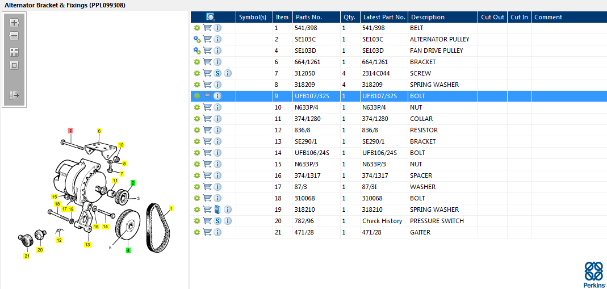Screen dimensions: 607x289
Task: Select callout 20 on the diagram
Action: click(40, 250)
